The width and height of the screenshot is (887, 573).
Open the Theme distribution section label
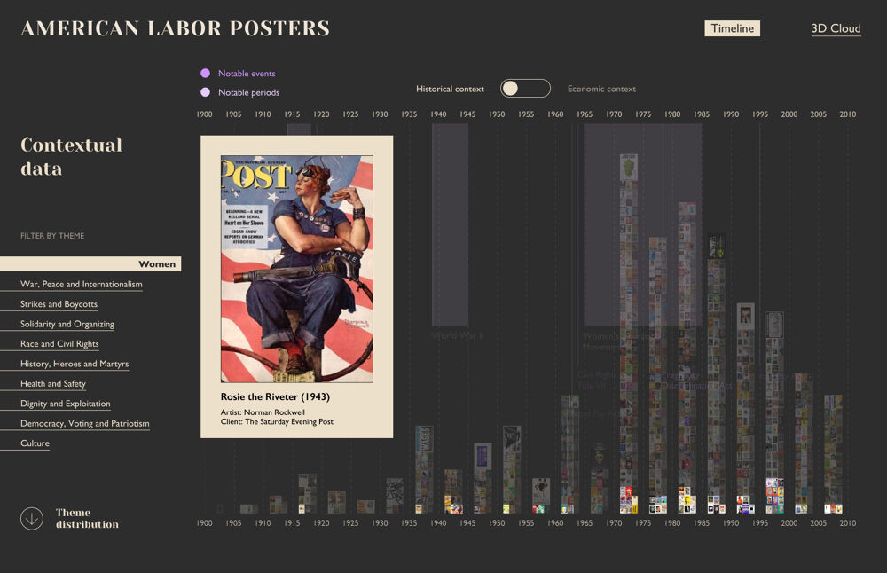pos(87,518)
